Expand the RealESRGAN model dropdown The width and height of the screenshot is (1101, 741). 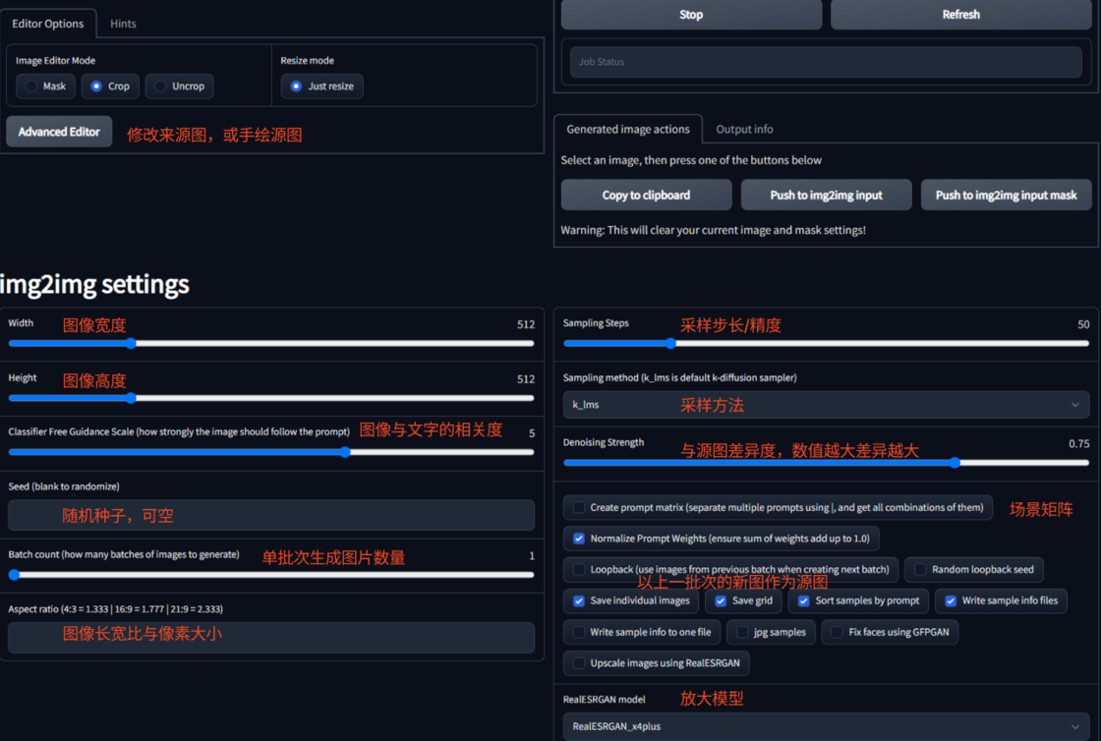[826, 726]
